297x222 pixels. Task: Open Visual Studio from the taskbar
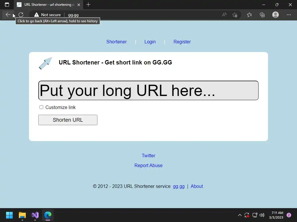(x=35, y=215)
